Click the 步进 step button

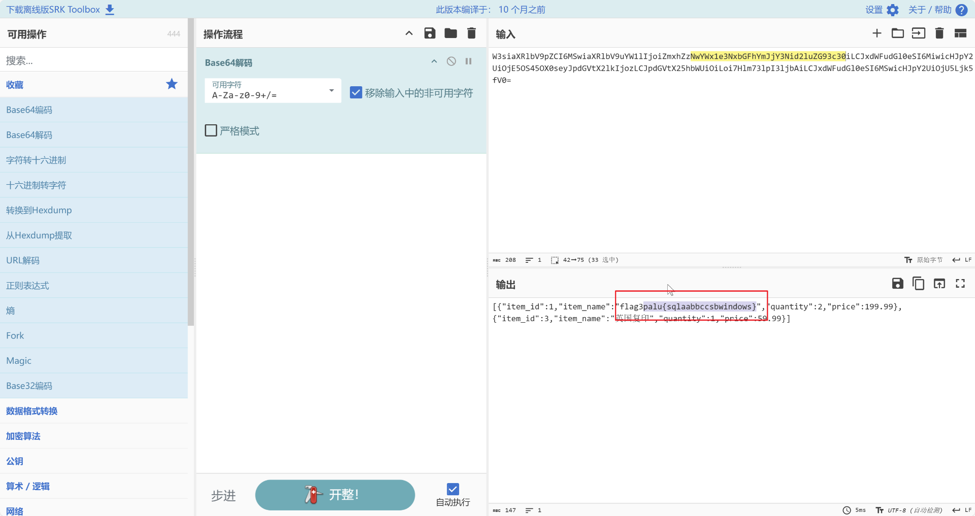tap(223, 495)
